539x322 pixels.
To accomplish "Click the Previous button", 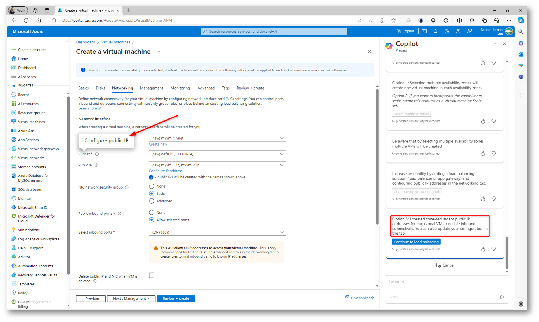I will [91, 298].
